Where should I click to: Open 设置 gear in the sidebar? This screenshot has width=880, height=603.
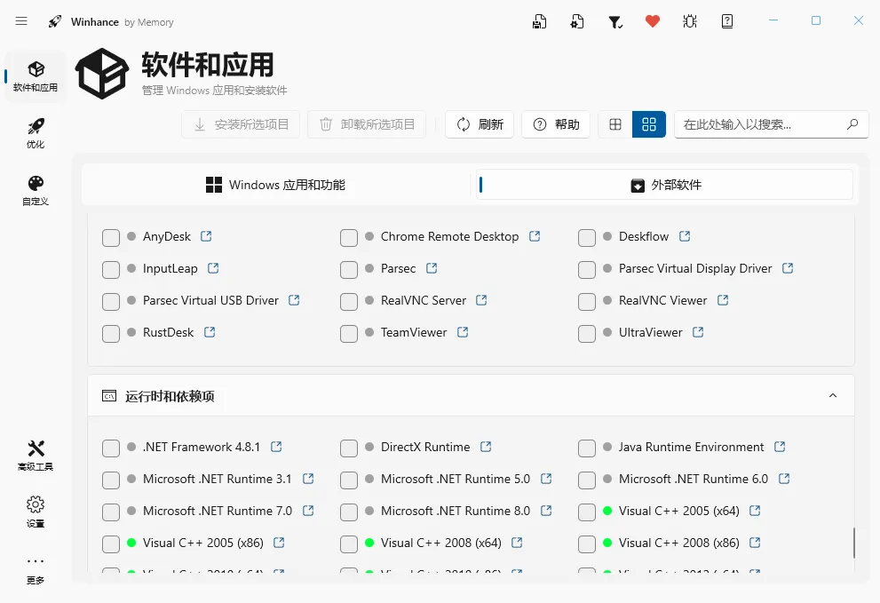point(36,512)
